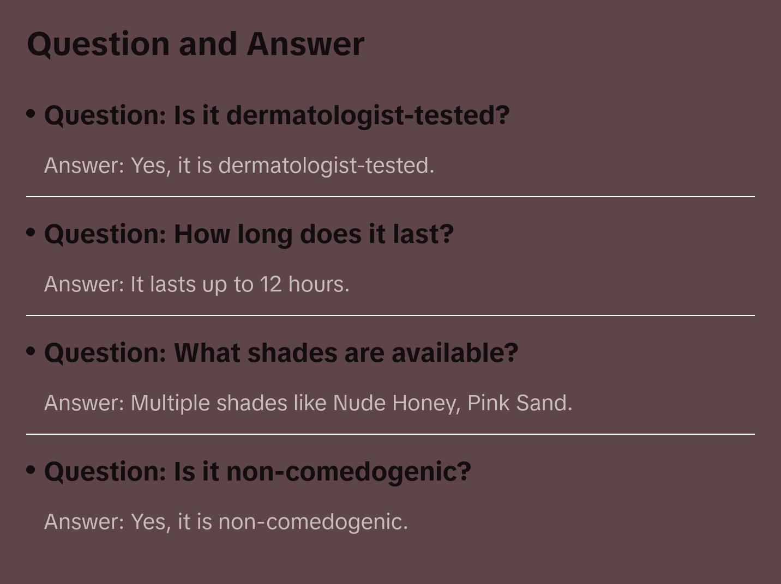Select the answer mentioning 12 hours
Screen dimensions: 781x584
coord(196,284)
